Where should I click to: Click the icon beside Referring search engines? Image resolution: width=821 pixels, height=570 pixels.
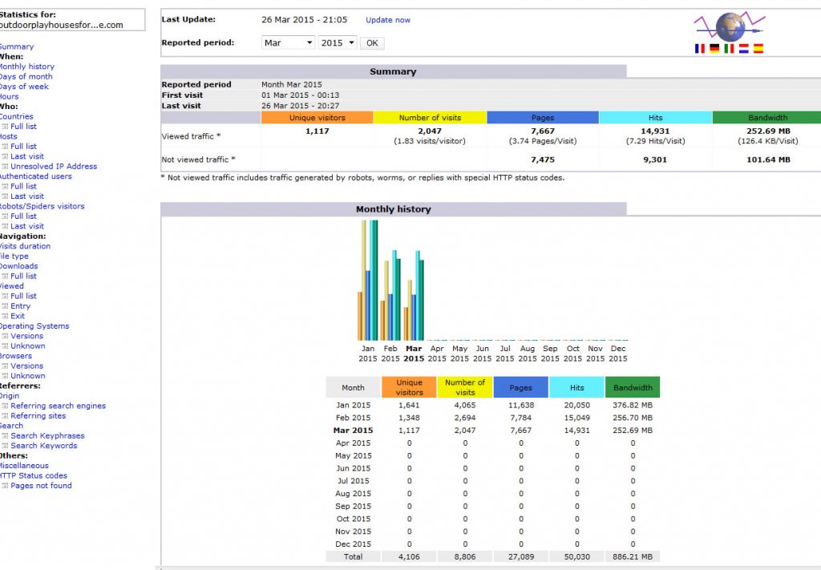pyautogui.click(x=5, y=406)
